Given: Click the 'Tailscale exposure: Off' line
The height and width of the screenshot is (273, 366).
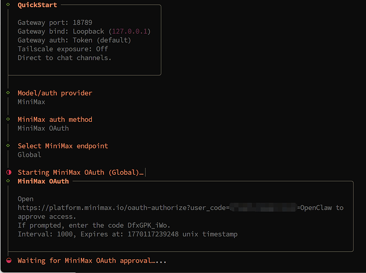Looking at the screenshot, I should click(x=63, y=49).
